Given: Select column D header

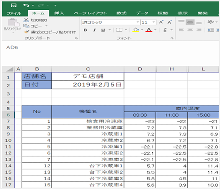Looking at the screenshot, I should pos(140,69).
